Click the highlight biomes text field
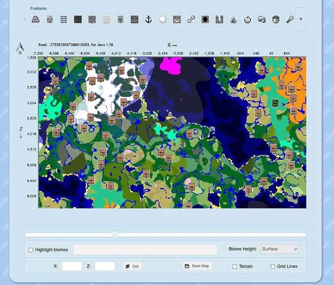The height and width of the screenshot is (285, 334). [x=145, y=250]
